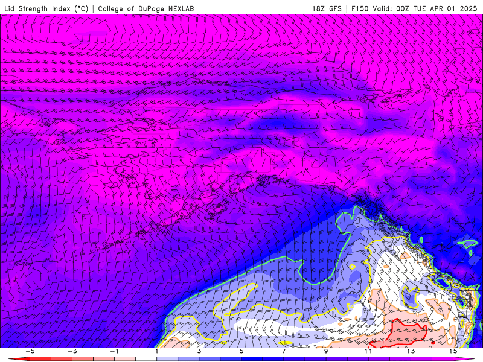This screenshot has width=483, height=362.
Task: Click the "11" color scale label
Action: (368, 351)
